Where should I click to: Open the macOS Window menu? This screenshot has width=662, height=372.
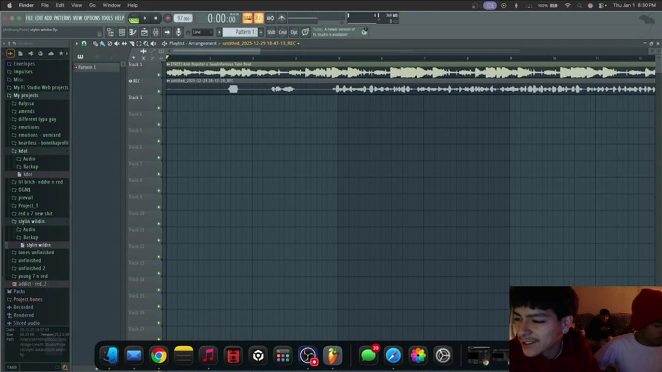tap(112, 5)
